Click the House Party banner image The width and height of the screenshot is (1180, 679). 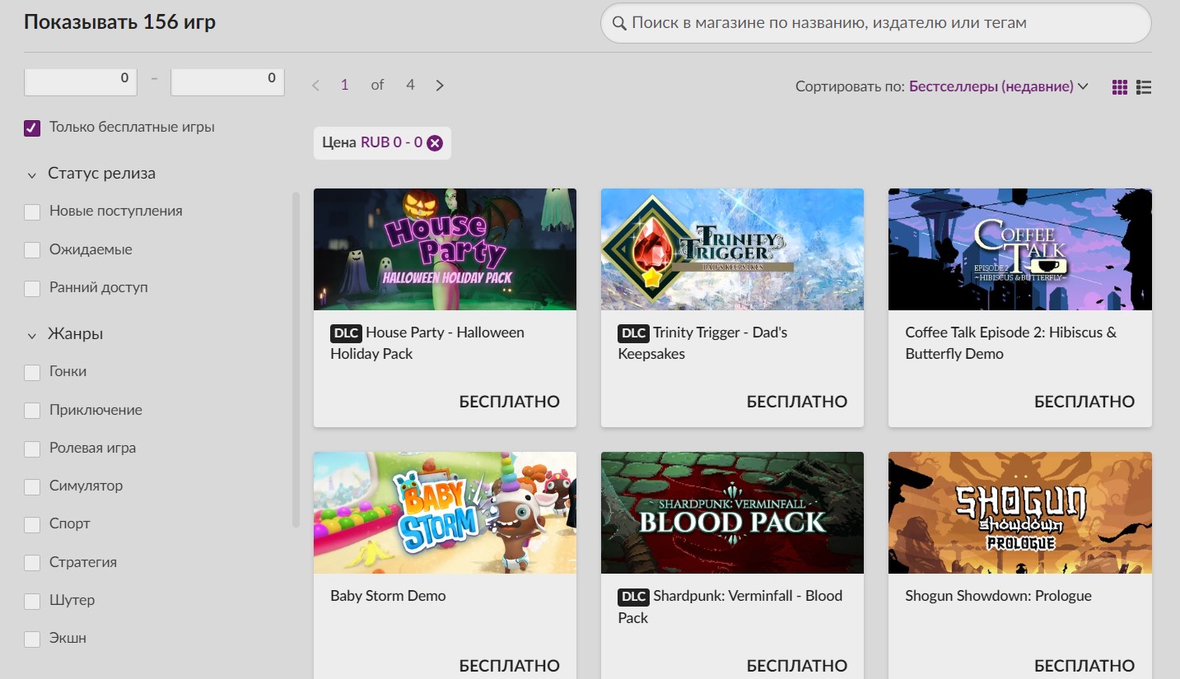point(445,249)
